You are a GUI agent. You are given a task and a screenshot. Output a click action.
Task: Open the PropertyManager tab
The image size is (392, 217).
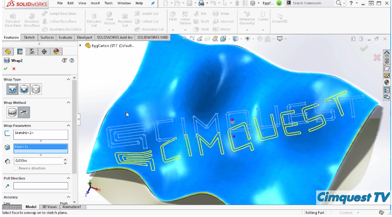[20, 52]
